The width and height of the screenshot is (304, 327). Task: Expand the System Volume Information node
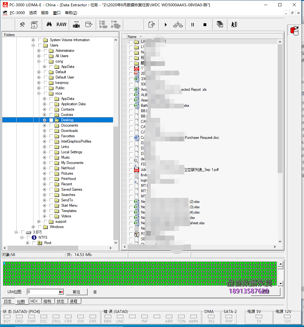(x=33, y=40)
